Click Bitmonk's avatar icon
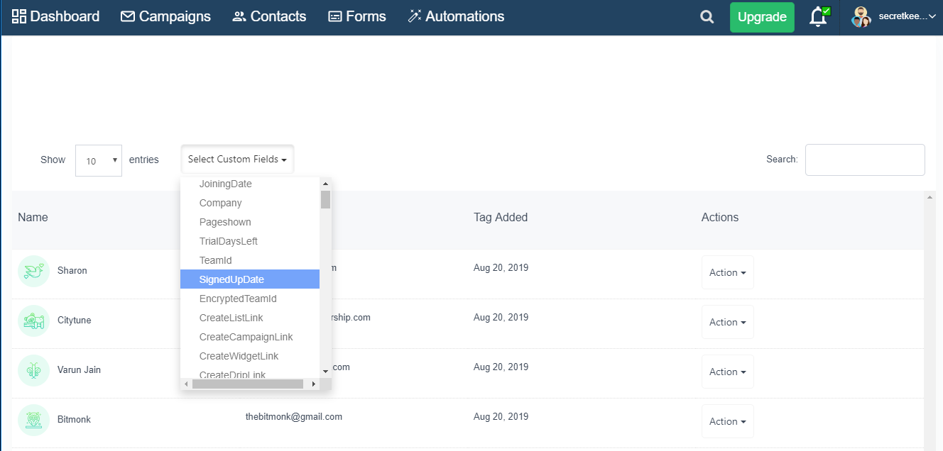The image size is (943, 451). point(33,420)
